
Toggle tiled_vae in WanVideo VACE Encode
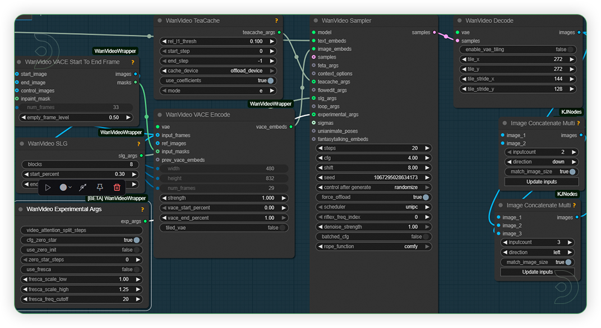click(224, 228)
